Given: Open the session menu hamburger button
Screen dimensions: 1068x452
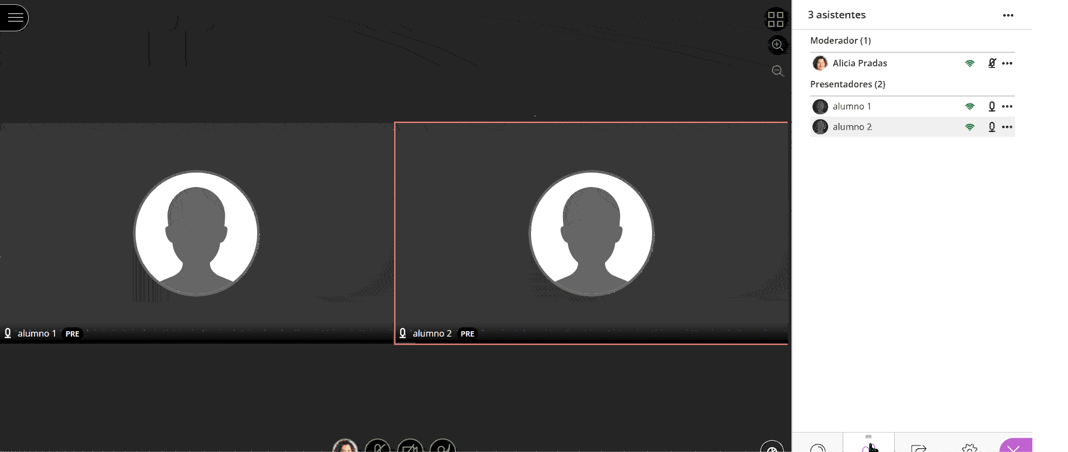Looking at the screenshot, I should coord(15,18).
